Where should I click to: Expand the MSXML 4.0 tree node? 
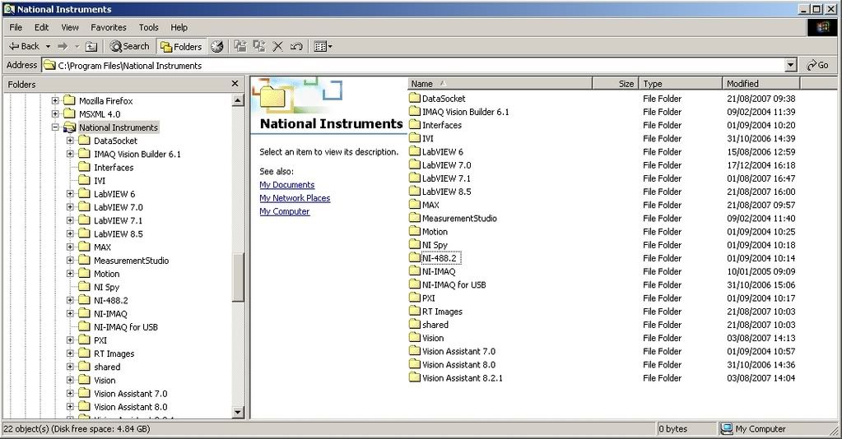pyautogui.click(x=55, y=113)
